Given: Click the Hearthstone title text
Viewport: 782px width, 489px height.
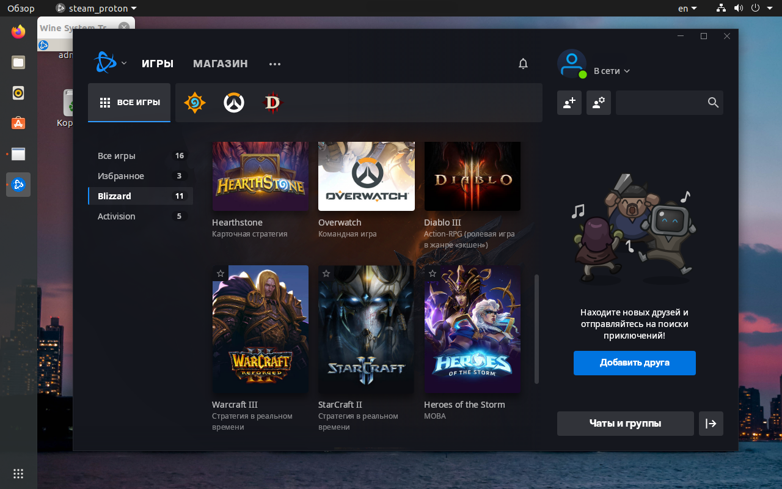Looking at the screenshot, I should coord(237,222).
